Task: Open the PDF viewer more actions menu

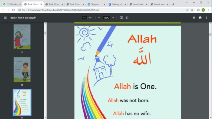Action: tap(206, 18)
